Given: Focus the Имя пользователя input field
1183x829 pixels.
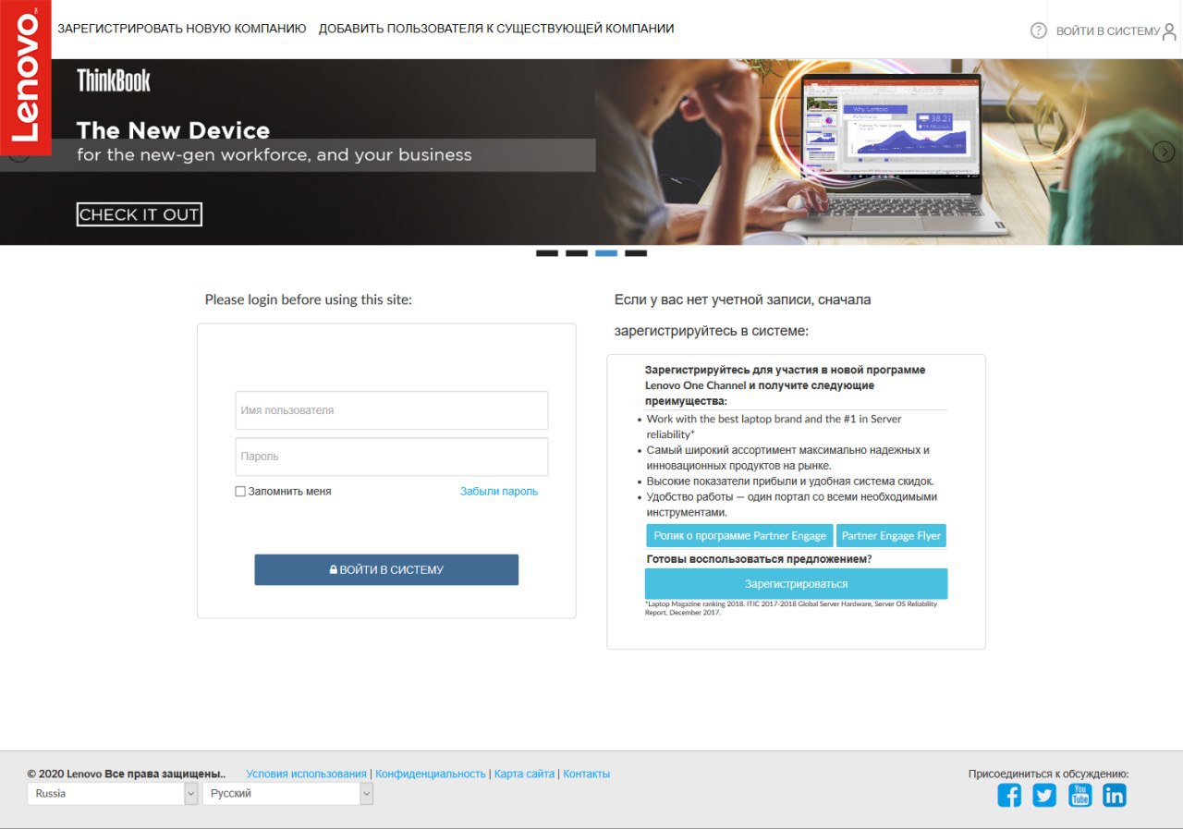Looking at the screenshot, I should pos(392,410).
